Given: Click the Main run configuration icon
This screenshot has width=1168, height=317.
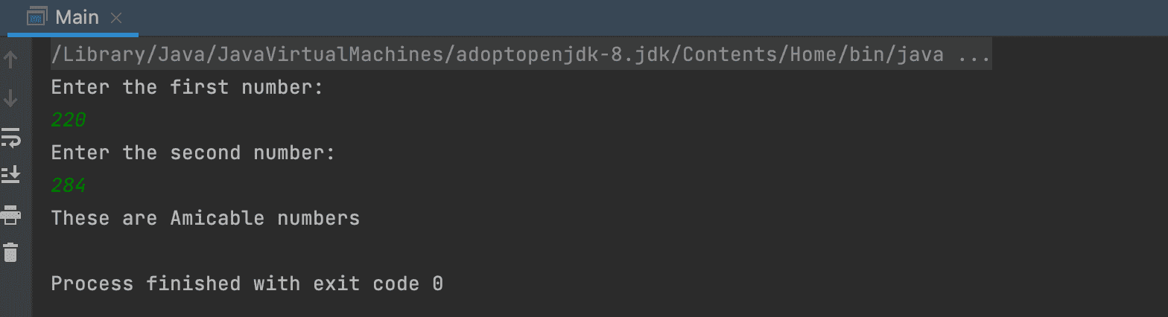Looking at the screenshot, I should pyautogui.click(x=37, y=17).
